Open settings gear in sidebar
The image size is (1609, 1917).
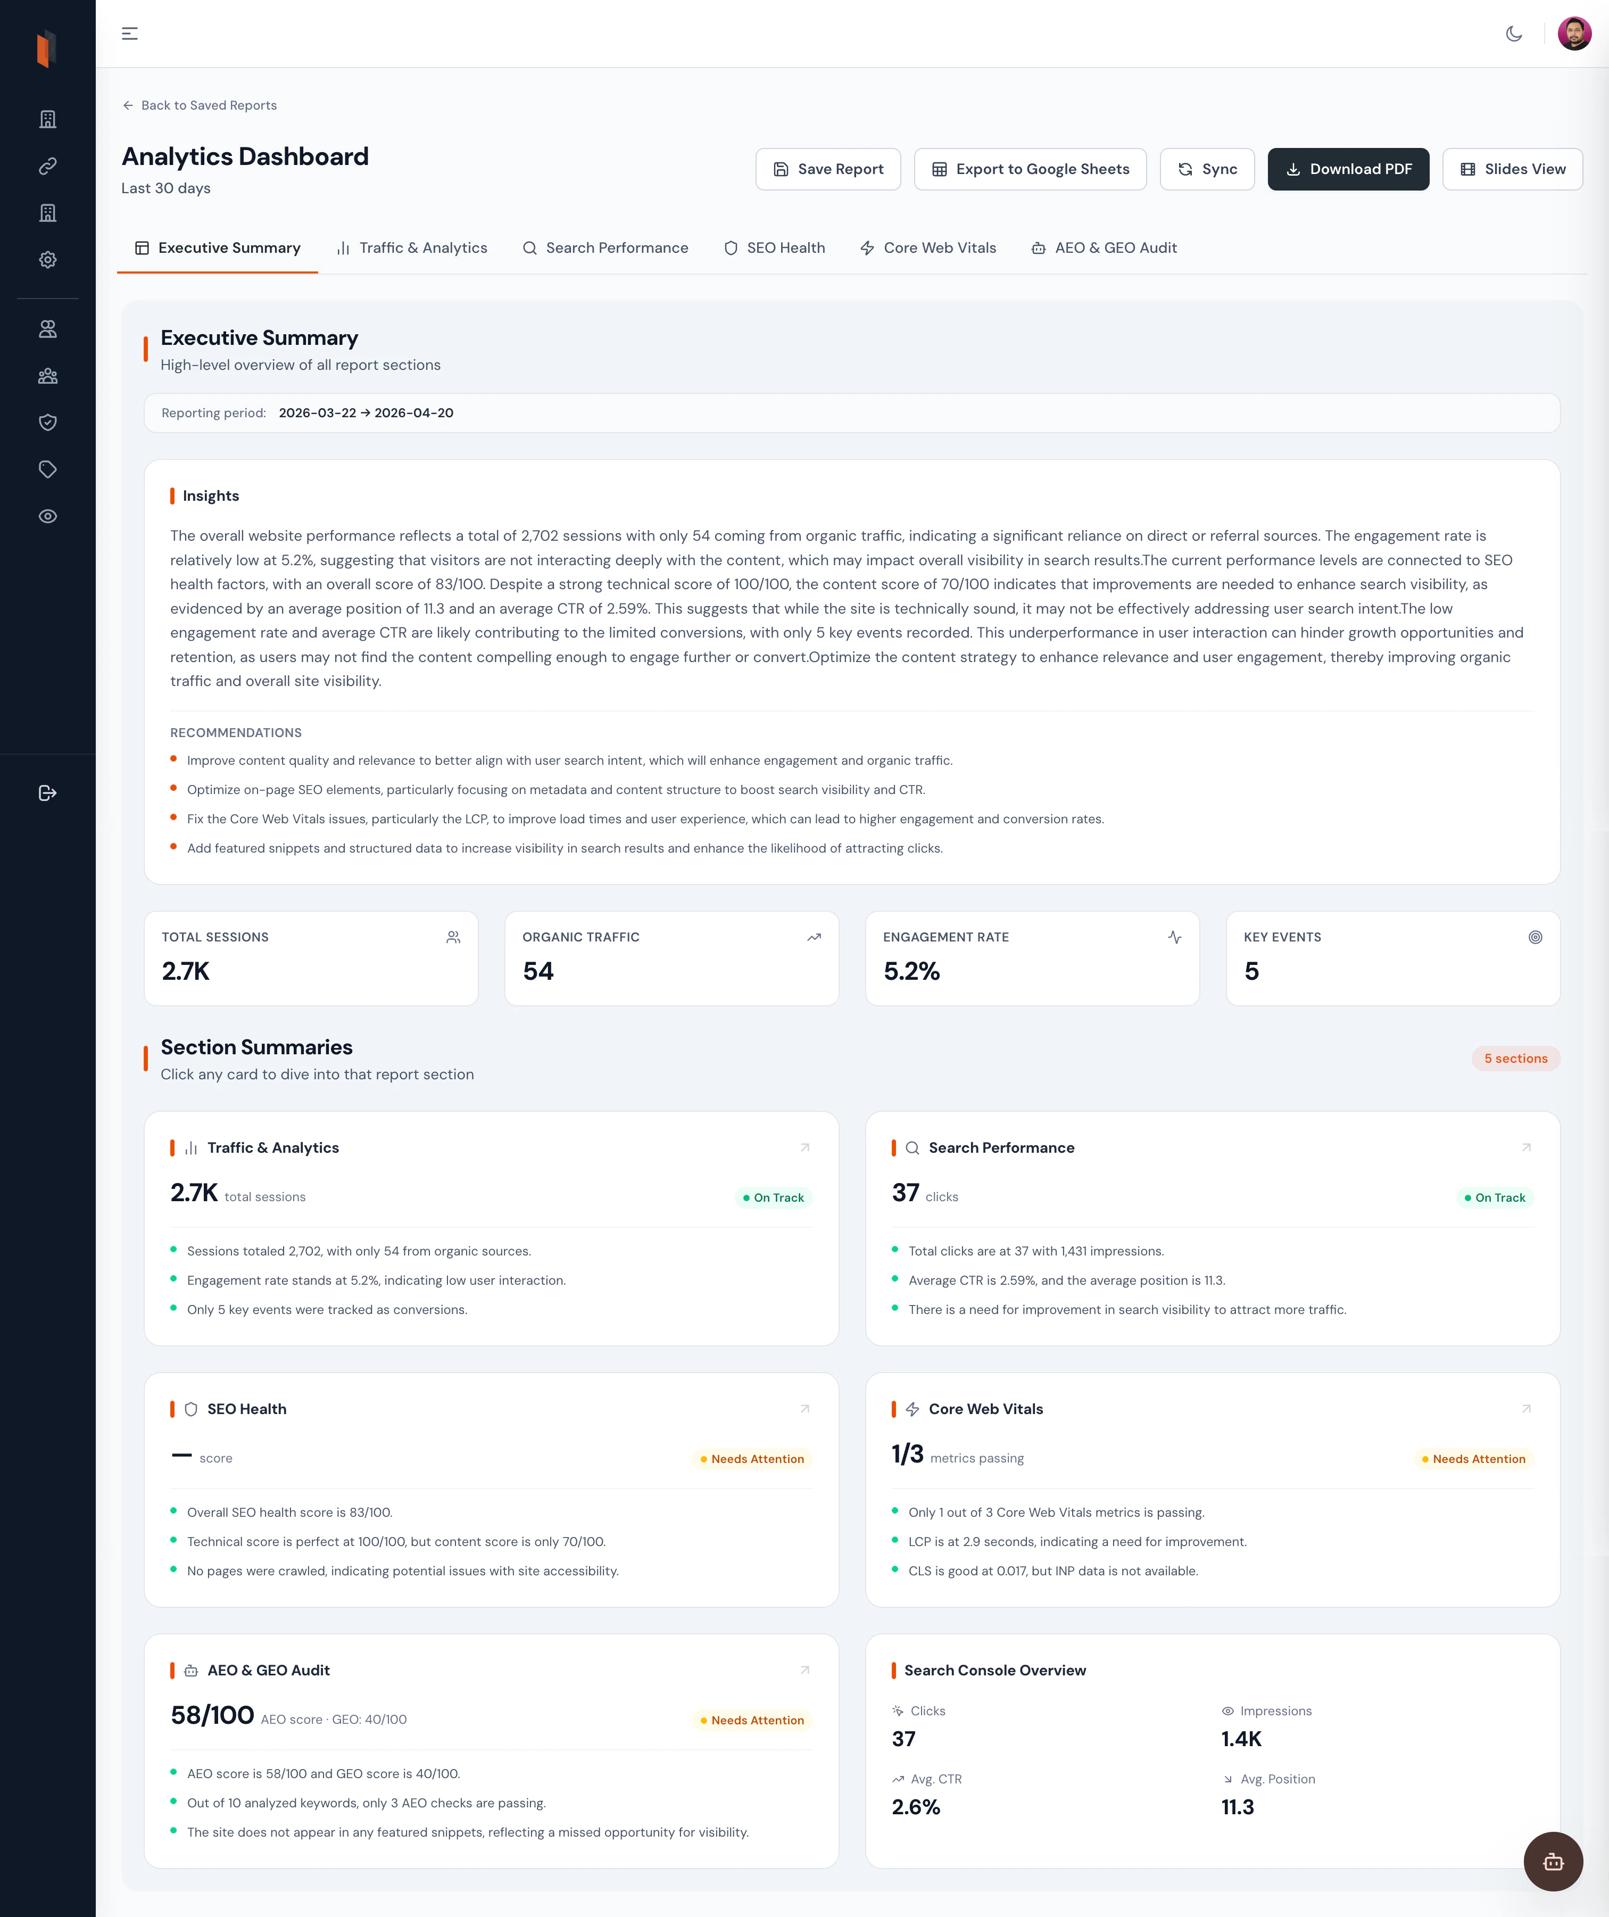pyautogui.click(x=47, y=260)
